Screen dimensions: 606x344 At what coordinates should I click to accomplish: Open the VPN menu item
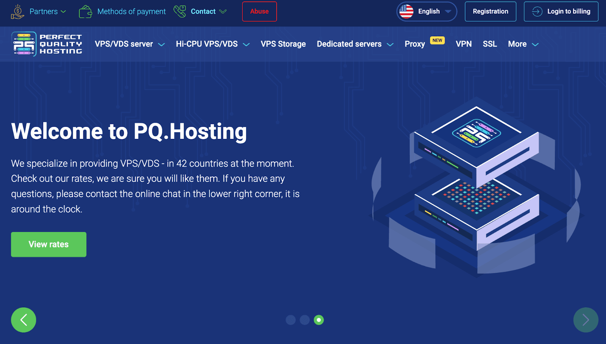coord(464,44)
